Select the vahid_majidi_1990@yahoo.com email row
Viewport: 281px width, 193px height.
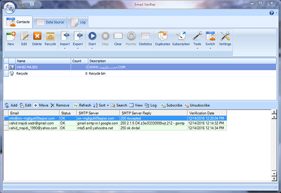tap(32, 128)
